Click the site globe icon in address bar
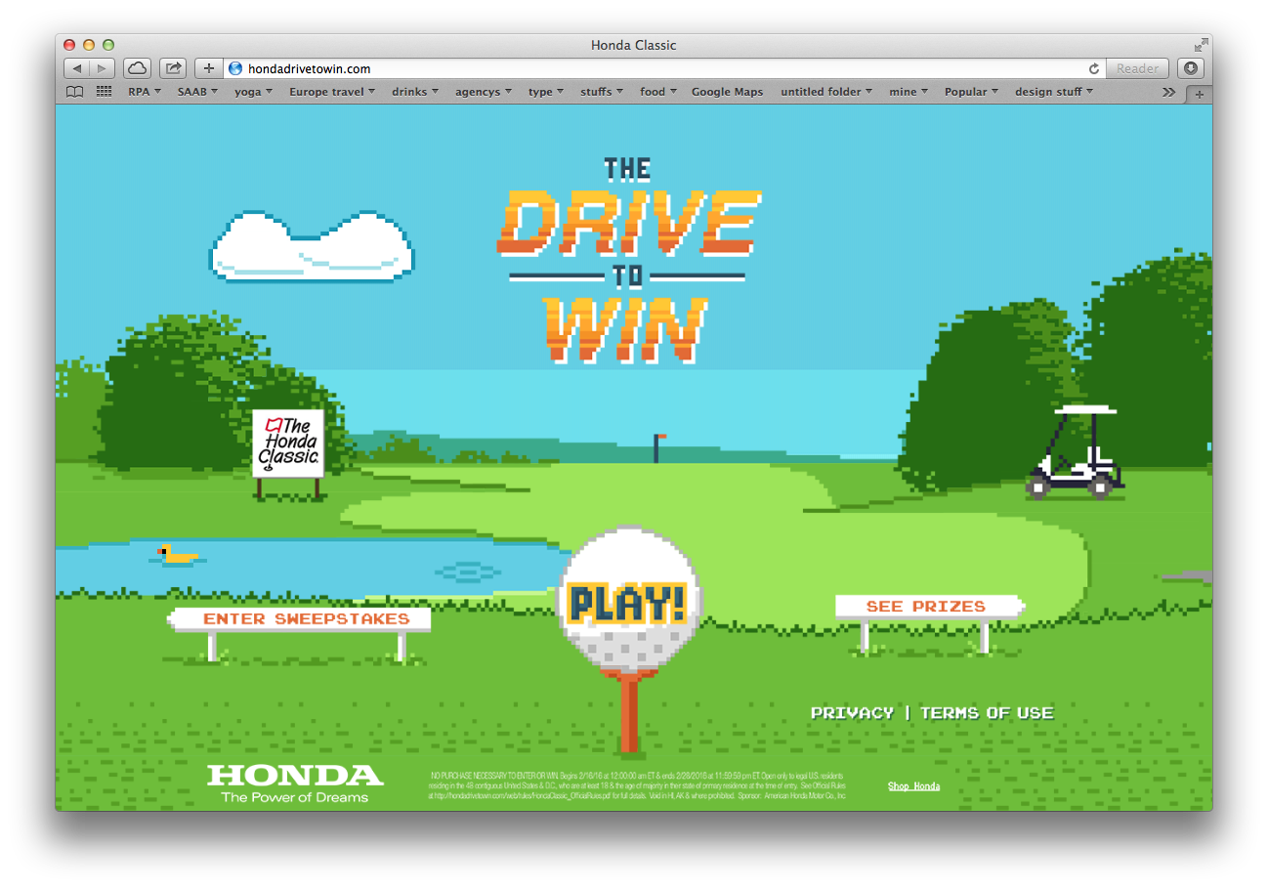This screenshot has height=888, width=1268. (x=234, y=69)
